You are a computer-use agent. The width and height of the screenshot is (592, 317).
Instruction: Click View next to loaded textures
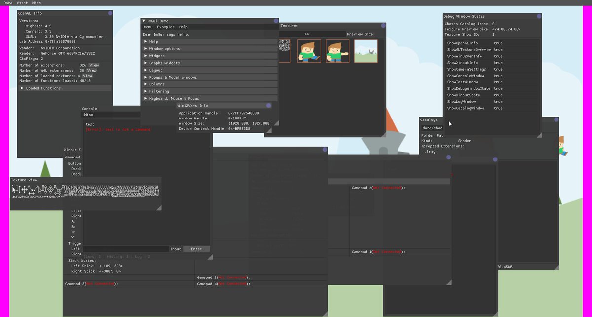pos(87,76)
